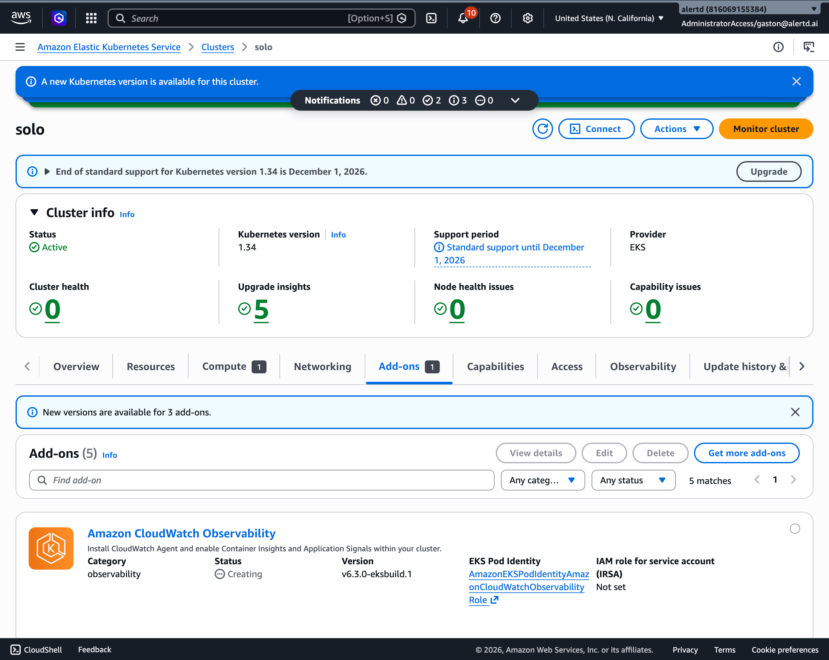Go to next page of add-ons
The height and width of the screenshot is (660, 829).
(793, 480)
